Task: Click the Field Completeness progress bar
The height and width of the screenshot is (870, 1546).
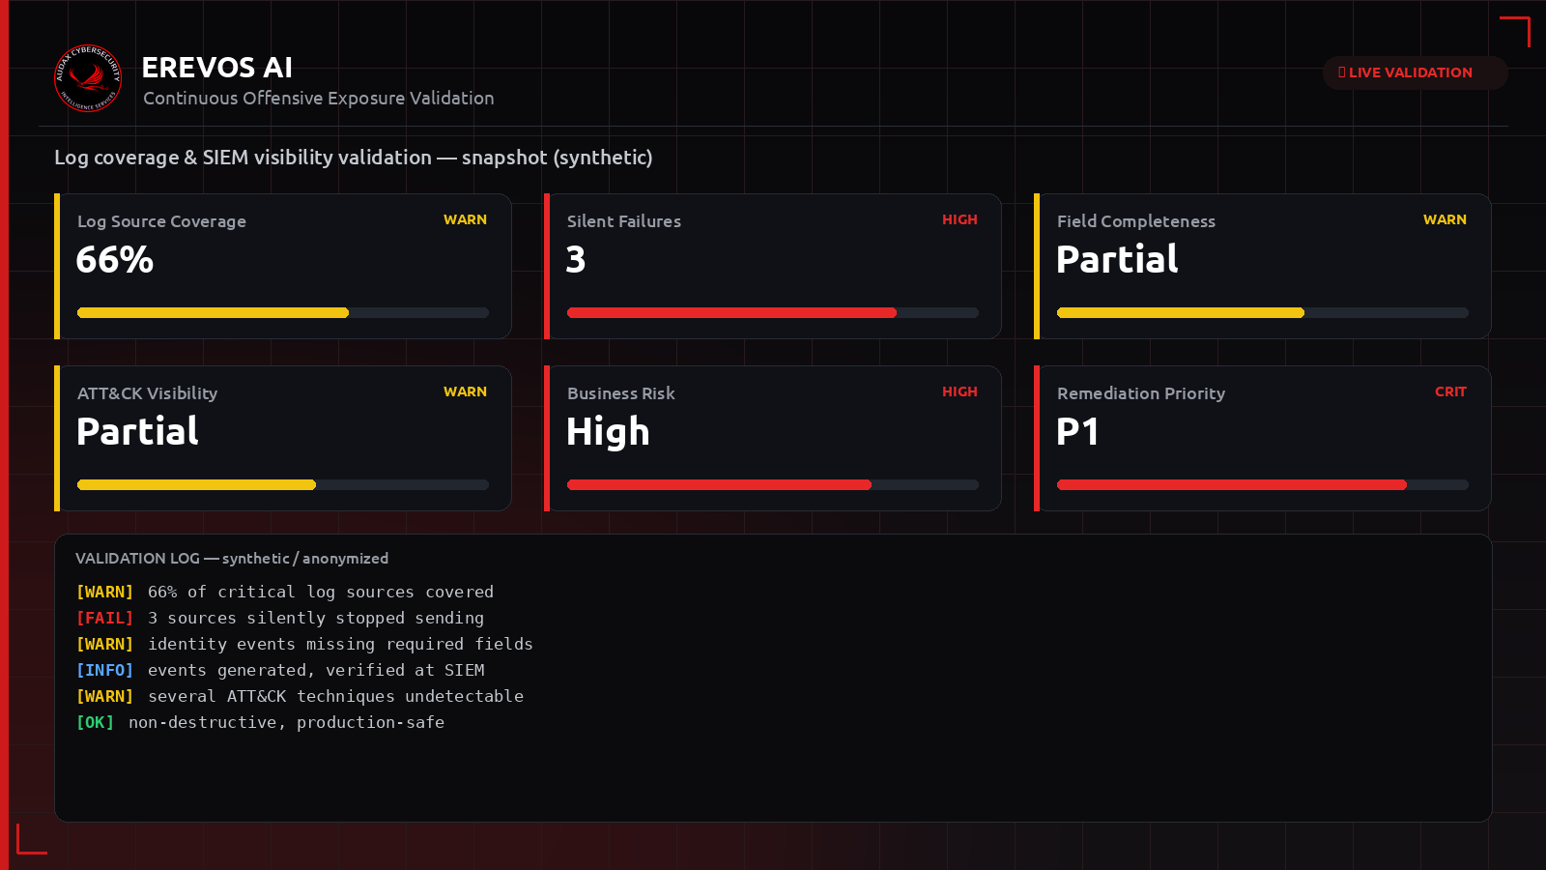Action: [x=1263, y=312]
